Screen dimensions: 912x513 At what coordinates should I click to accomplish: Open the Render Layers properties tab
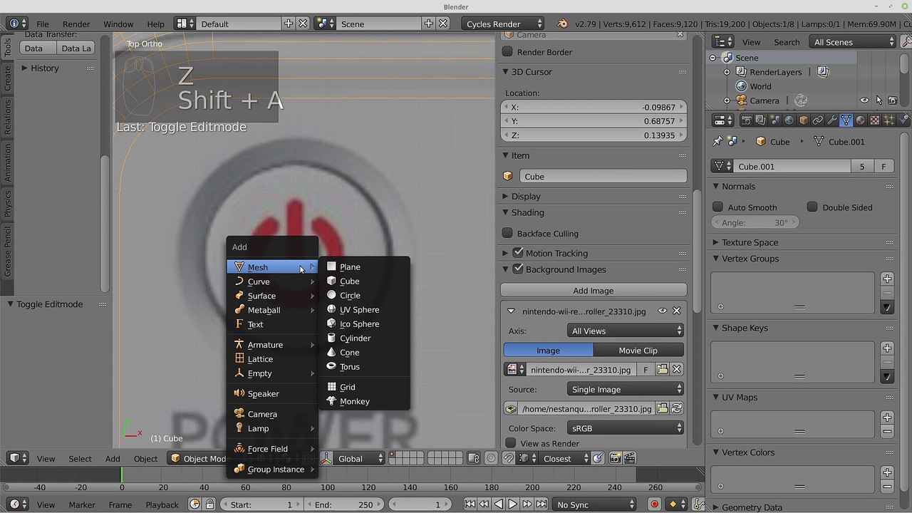click(760, 120)
